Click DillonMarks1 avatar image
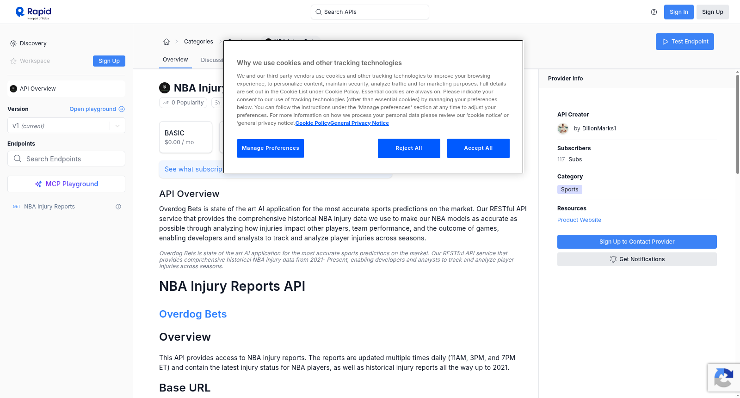The image size is (740, 398). point(563,129)
